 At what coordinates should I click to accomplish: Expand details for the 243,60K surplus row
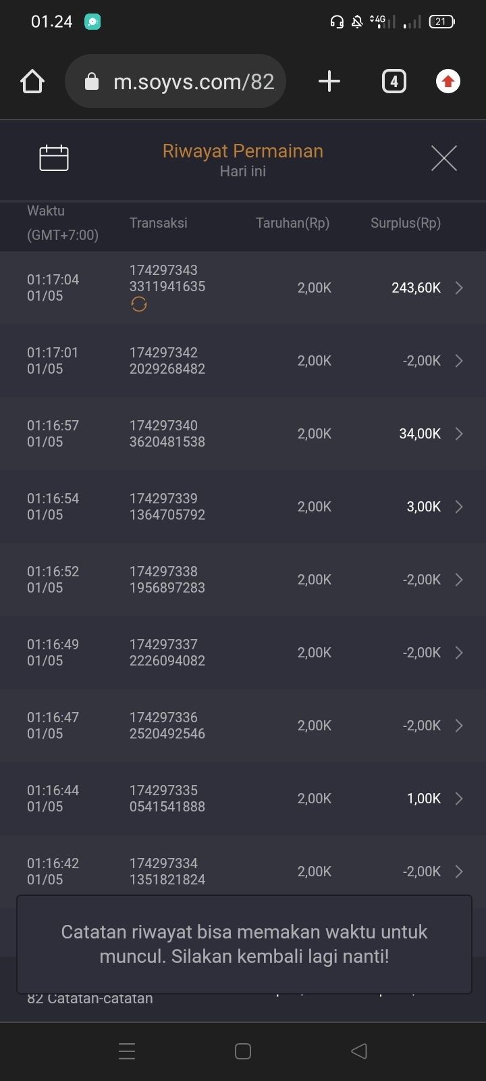tap(459, 288)
